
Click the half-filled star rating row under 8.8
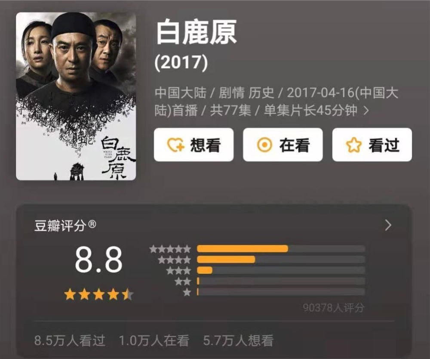coord(99,295)
